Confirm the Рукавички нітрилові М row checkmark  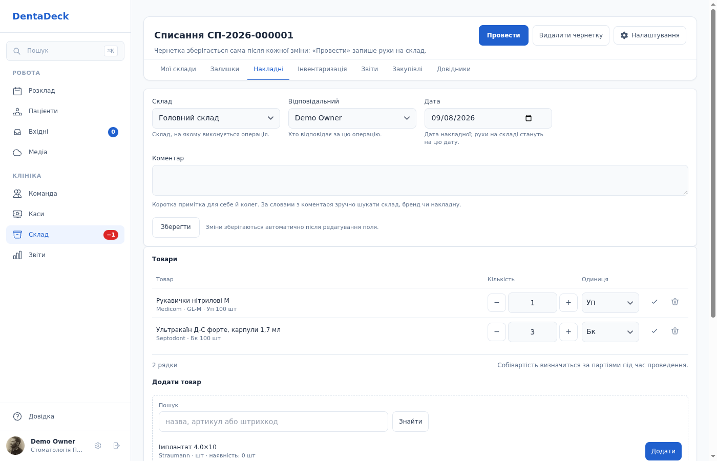[655, 302]
